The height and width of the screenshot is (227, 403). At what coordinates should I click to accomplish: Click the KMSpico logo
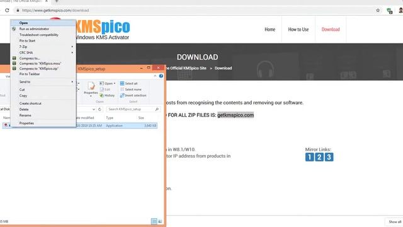point(103,30)
